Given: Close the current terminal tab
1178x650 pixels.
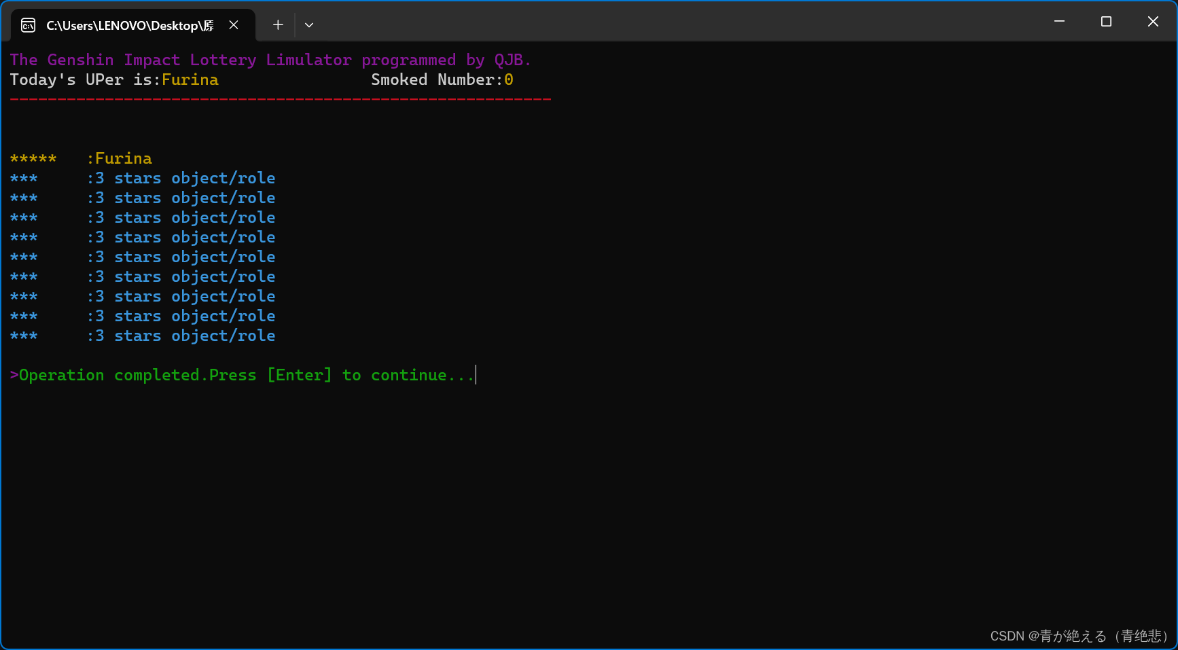Looking at the screenshot, I should (x=234, y=25).
